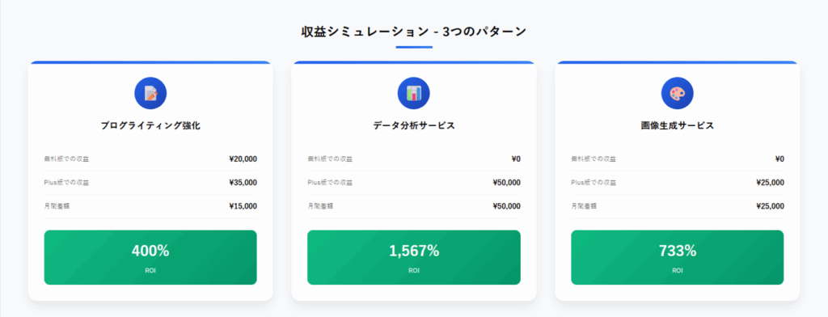Click the ¥25,000 Plus revenue in image card

pyautogui.click(x=770, y=182)
